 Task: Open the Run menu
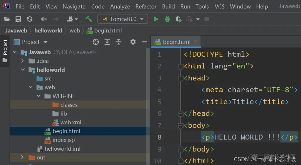185,6
